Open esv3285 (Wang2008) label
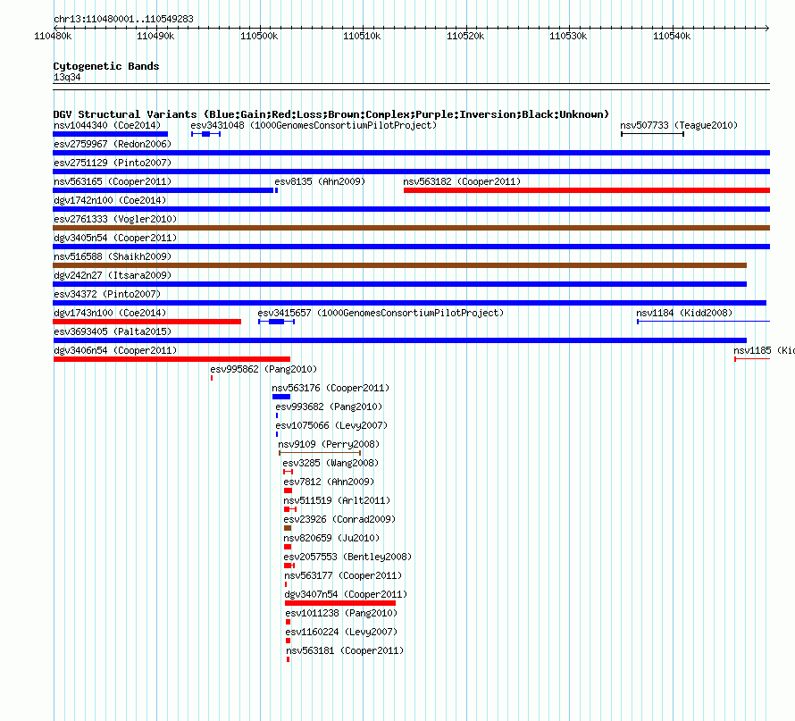This screenshot has width=795, height=721. (x=331, y=463)
